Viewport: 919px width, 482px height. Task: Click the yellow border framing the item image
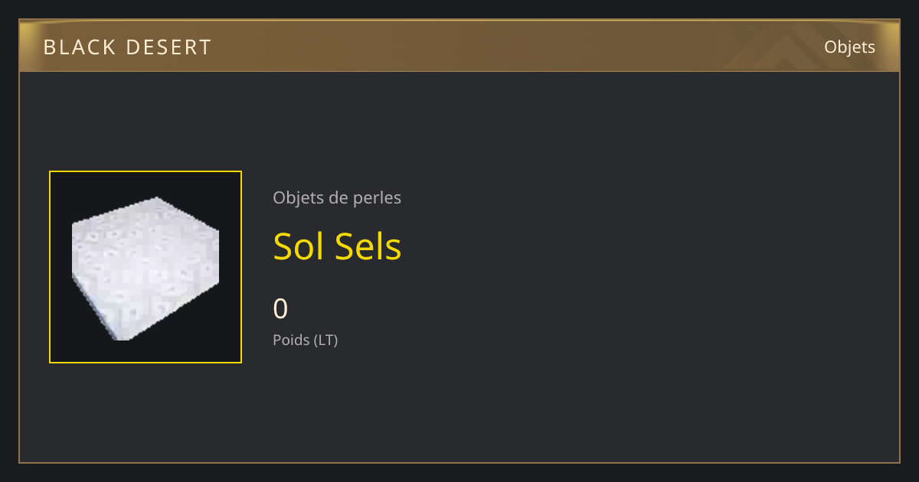[x=146, y=171]
